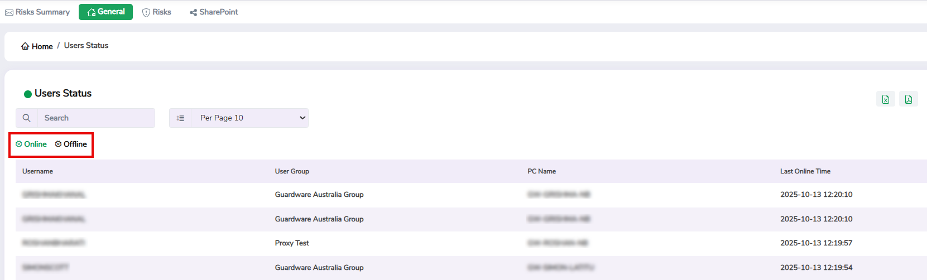Toggle the Online status filter
The height and width of the screenshot is (280, 927).
(31, 144)
